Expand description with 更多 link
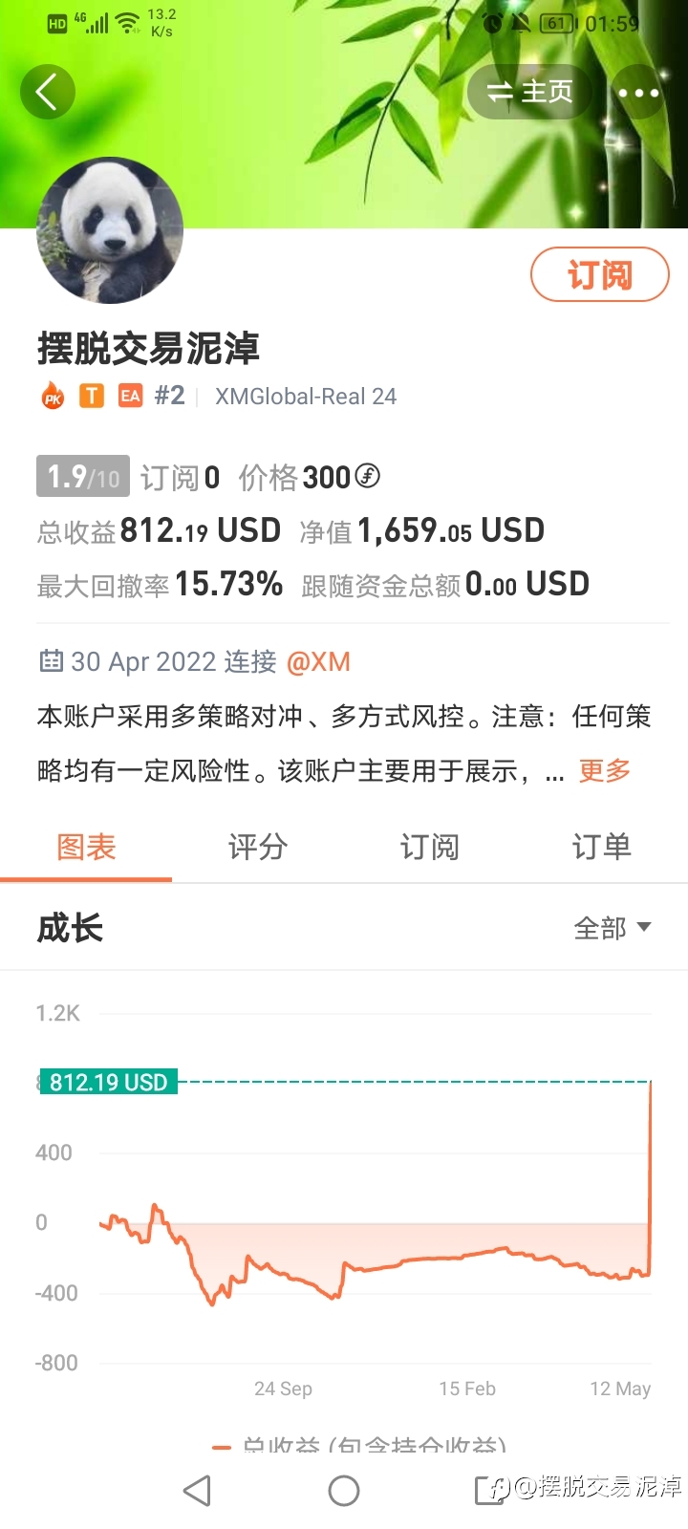The height and width of the screenshot is (1529, 688). click(605, 770)
